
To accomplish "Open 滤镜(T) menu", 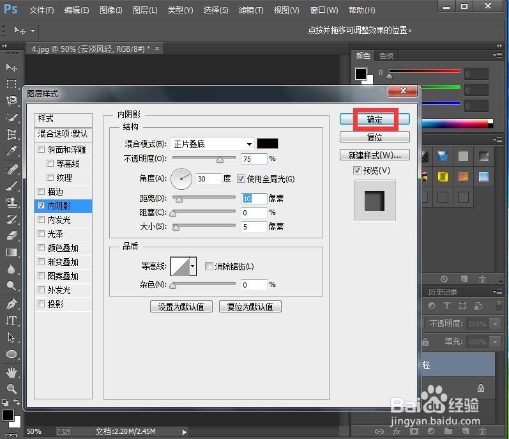I will pos(251,10).
